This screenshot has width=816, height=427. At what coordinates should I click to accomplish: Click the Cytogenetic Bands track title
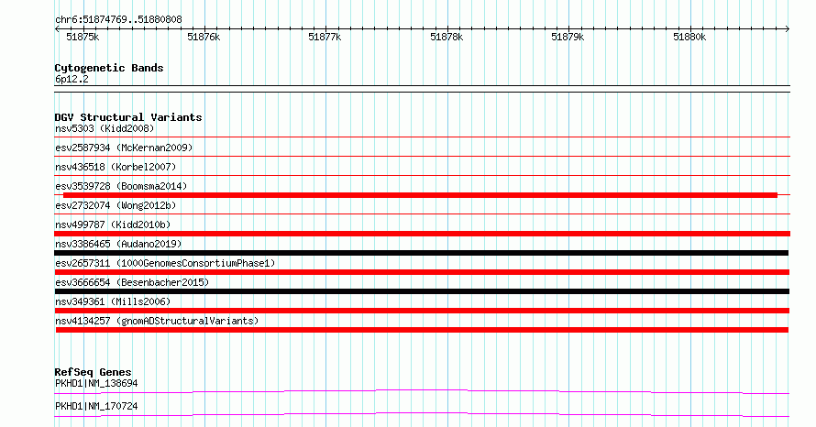pyautogui.click(x=109, y=68)
